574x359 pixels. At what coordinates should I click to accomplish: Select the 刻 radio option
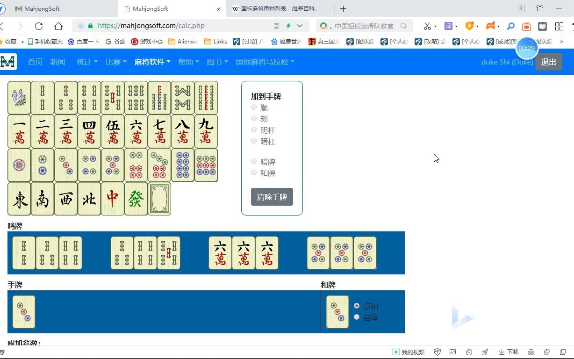pyautogui.click(x=254, y=119)
